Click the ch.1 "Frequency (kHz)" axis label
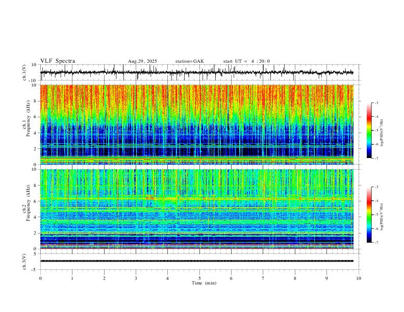The width and height of the screenshot is (404, 312). pos(29,119)
